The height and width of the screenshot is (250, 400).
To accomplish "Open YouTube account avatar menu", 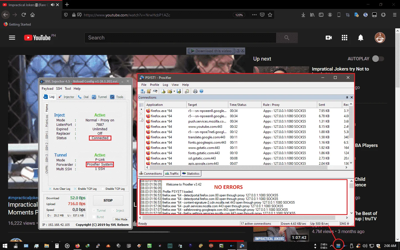I will click(380, 37).
